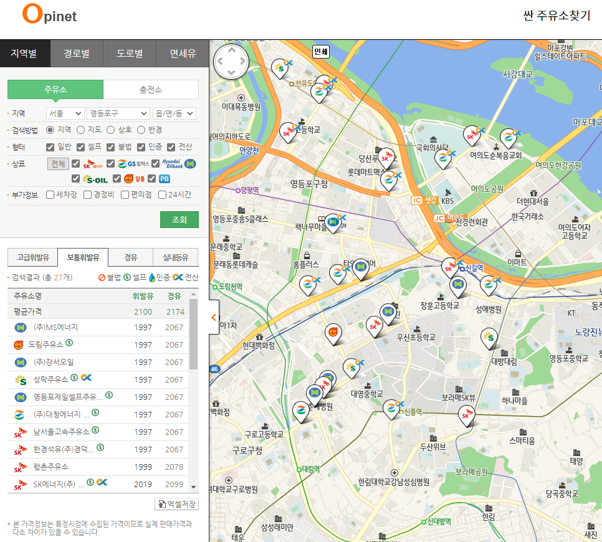Uncheck the S-OIL brand checkbox
Screen dimensions: 602x542
tap(75, 179)
